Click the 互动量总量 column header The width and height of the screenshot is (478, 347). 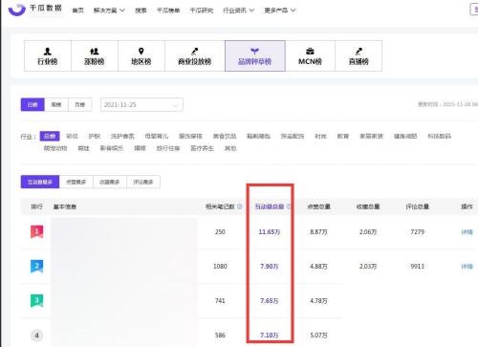pos(270,206)
